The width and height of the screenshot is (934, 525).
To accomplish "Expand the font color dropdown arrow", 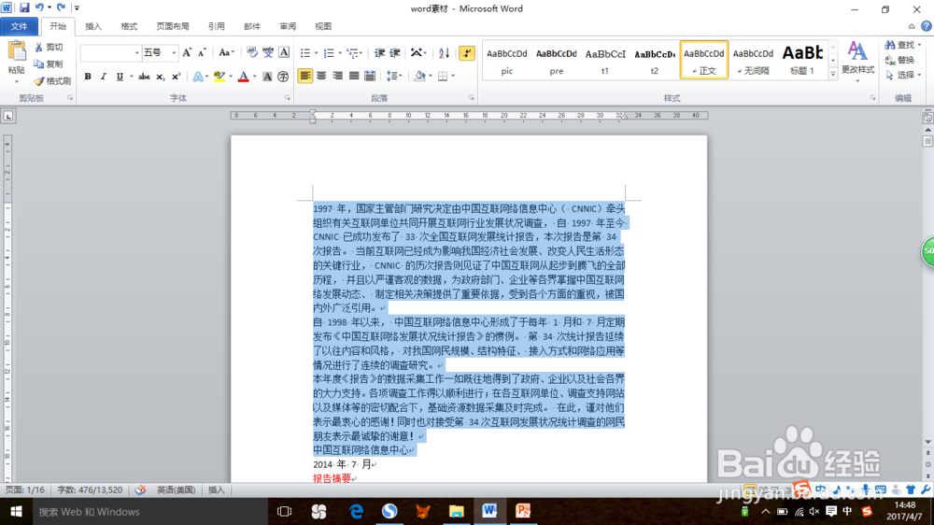I will point(254,77).
